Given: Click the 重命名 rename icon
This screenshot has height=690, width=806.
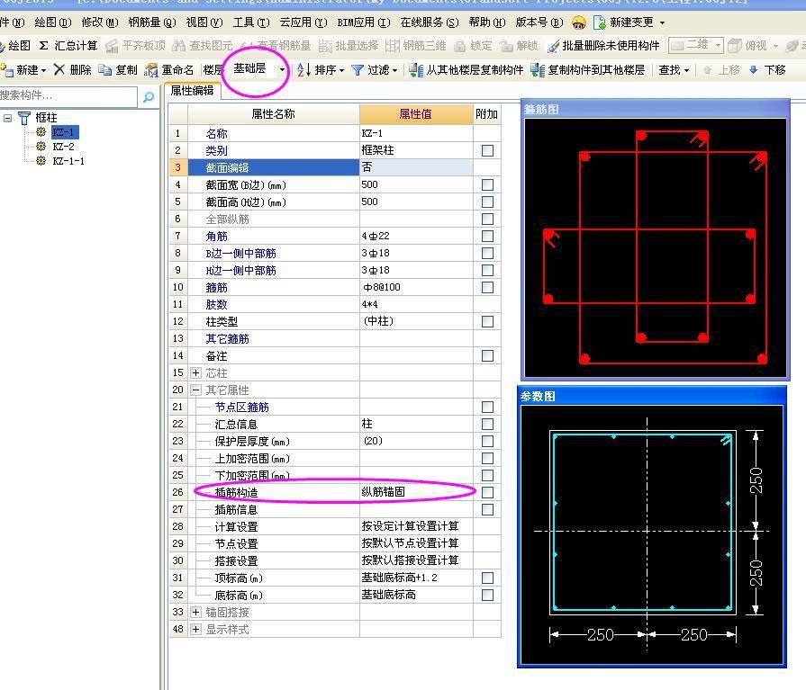Looking at the screenshot, I should 151,70.
